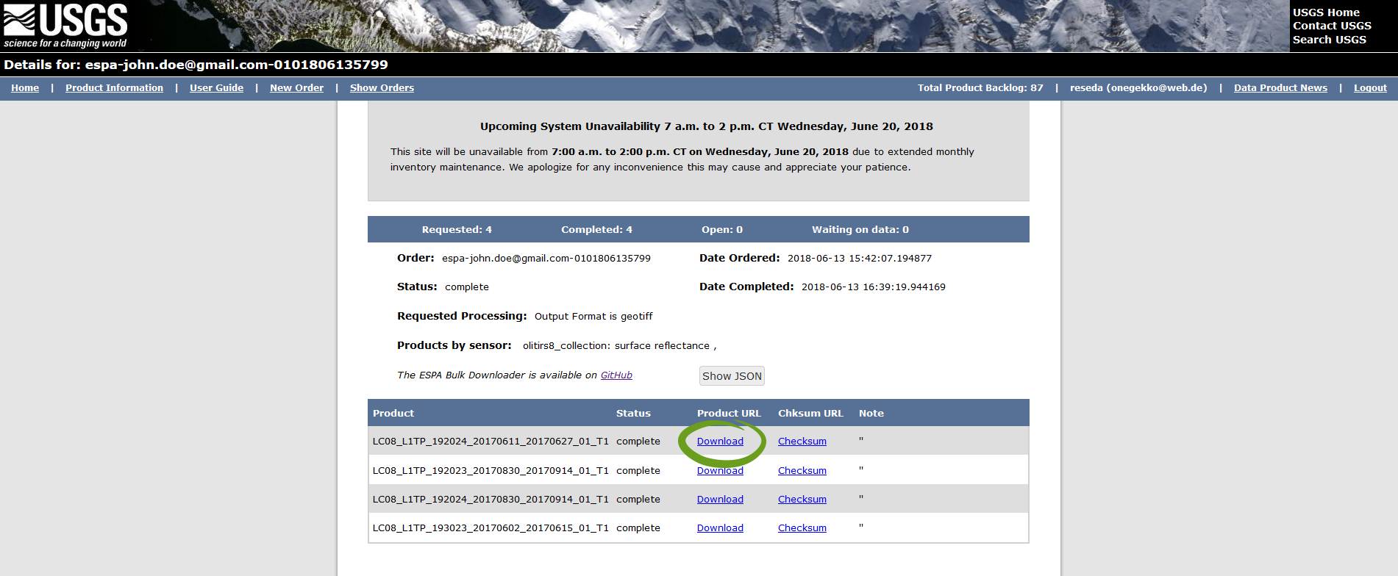Open the User Guide link

pyautogui.click(x=216, y=88)
